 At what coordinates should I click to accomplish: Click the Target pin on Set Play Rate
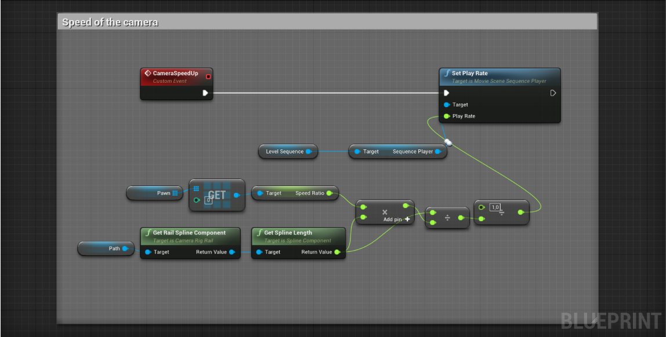pyautogui.click(x=446, y=105)
